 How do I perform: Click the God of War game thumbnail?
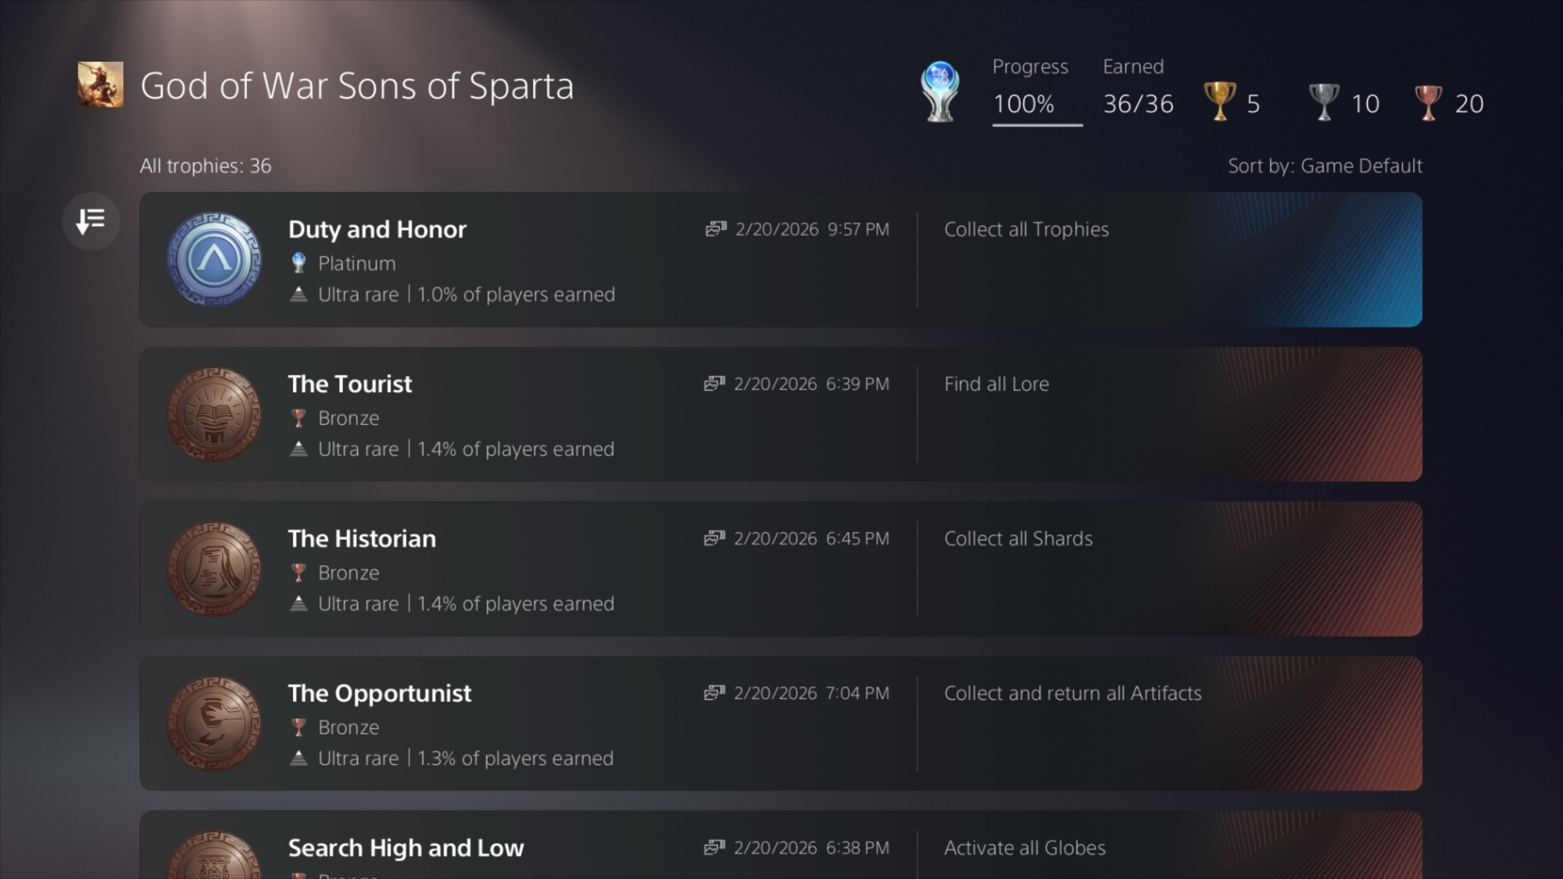pos(101,84)
